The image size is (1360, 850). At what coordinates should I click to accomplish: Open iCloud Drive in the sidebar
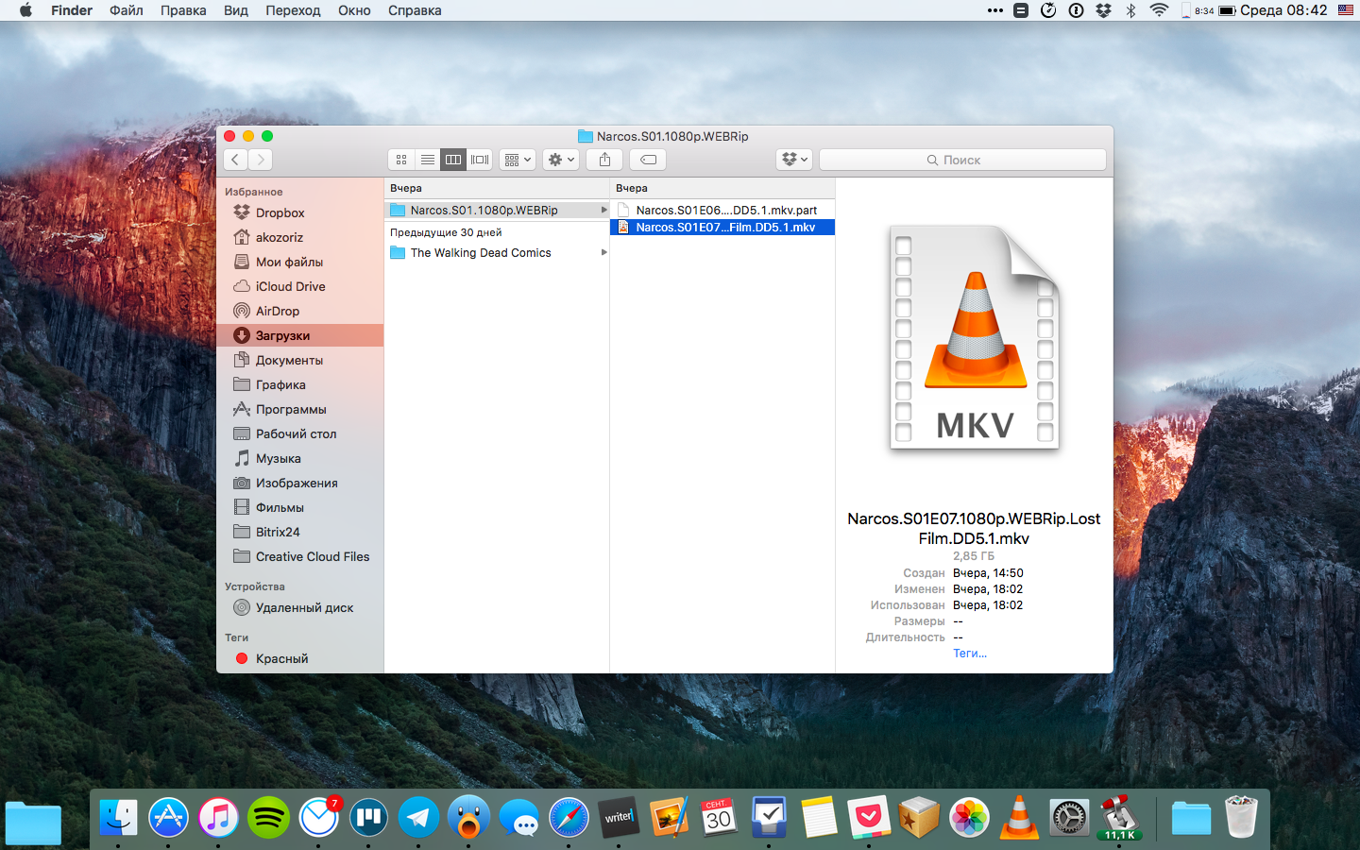(x=290, y=286)
